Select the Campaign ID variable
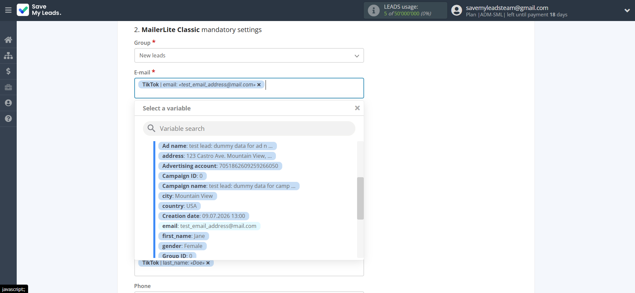The image size is (635, 293). (x=182, y=176)
